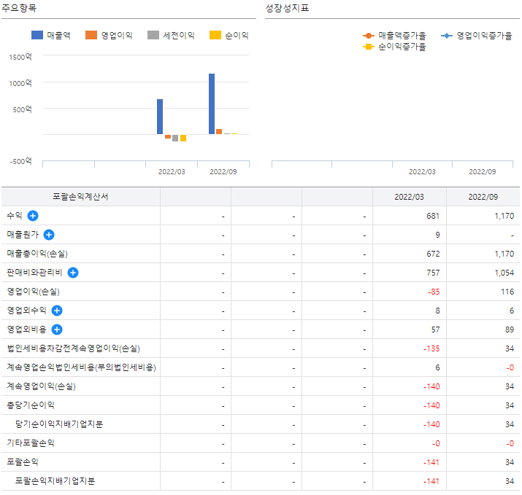Toggle the 순이익 yellow legend swatch
Image resolution: width=522 pixels, height=495 pixels.
[x=215, y=35]
